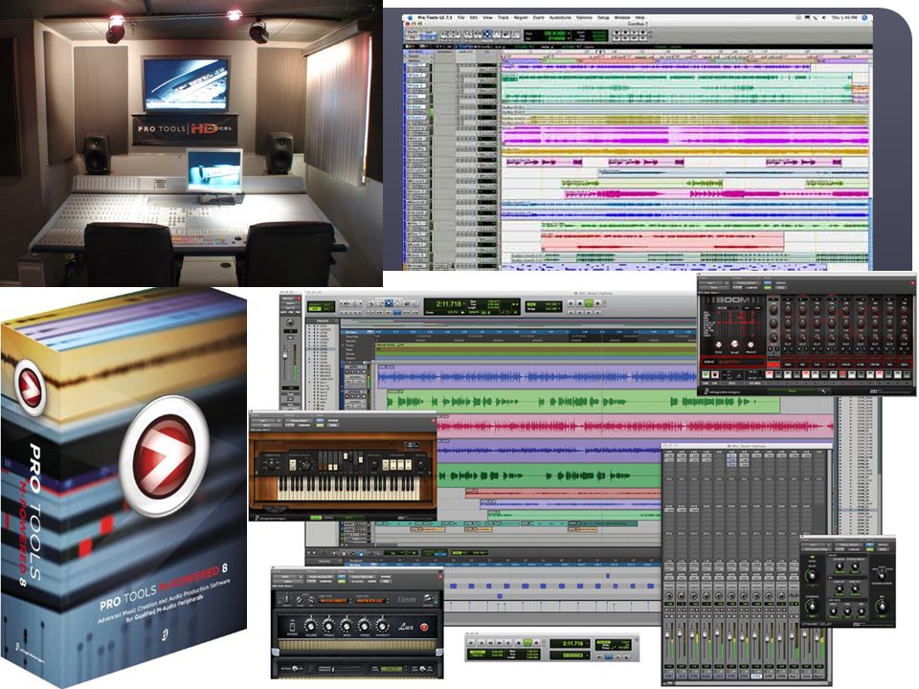This screenshot has height=689, width=919.
Task: Open the Help menu in Pro Tools LE
Action: point(640,18)
